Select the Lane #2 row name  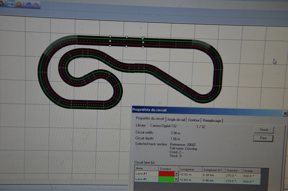[141, 179]
